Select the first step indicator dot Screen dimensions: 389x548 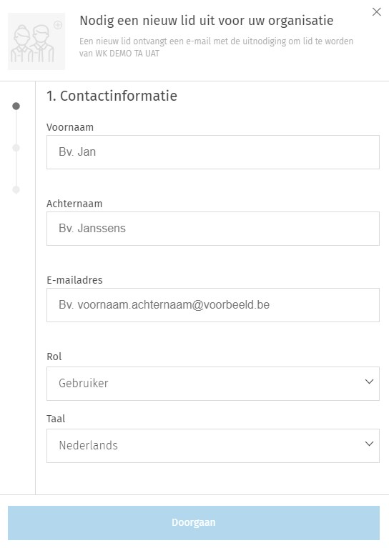(16, 106)
